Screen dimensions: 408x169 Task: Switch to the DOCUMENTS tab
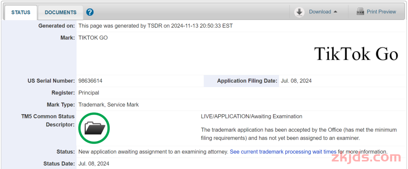pyautogui.click(x=60, y=12)
